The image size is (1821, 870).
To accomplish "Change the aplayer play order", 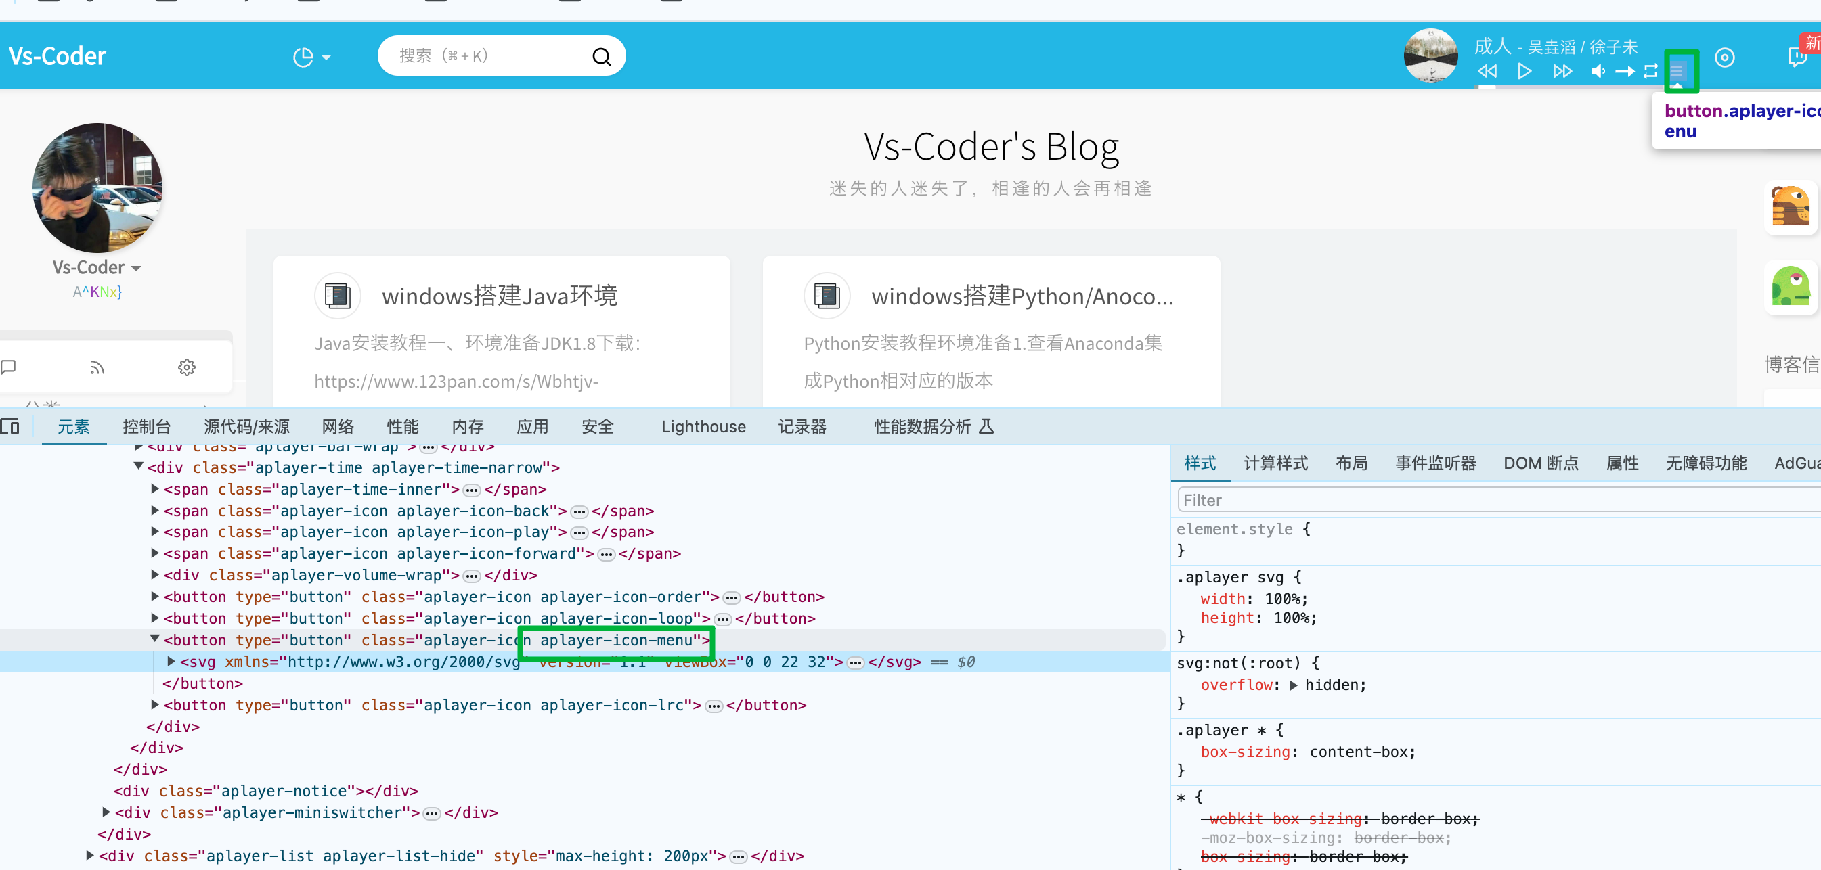I will (x=1625, y=71).
